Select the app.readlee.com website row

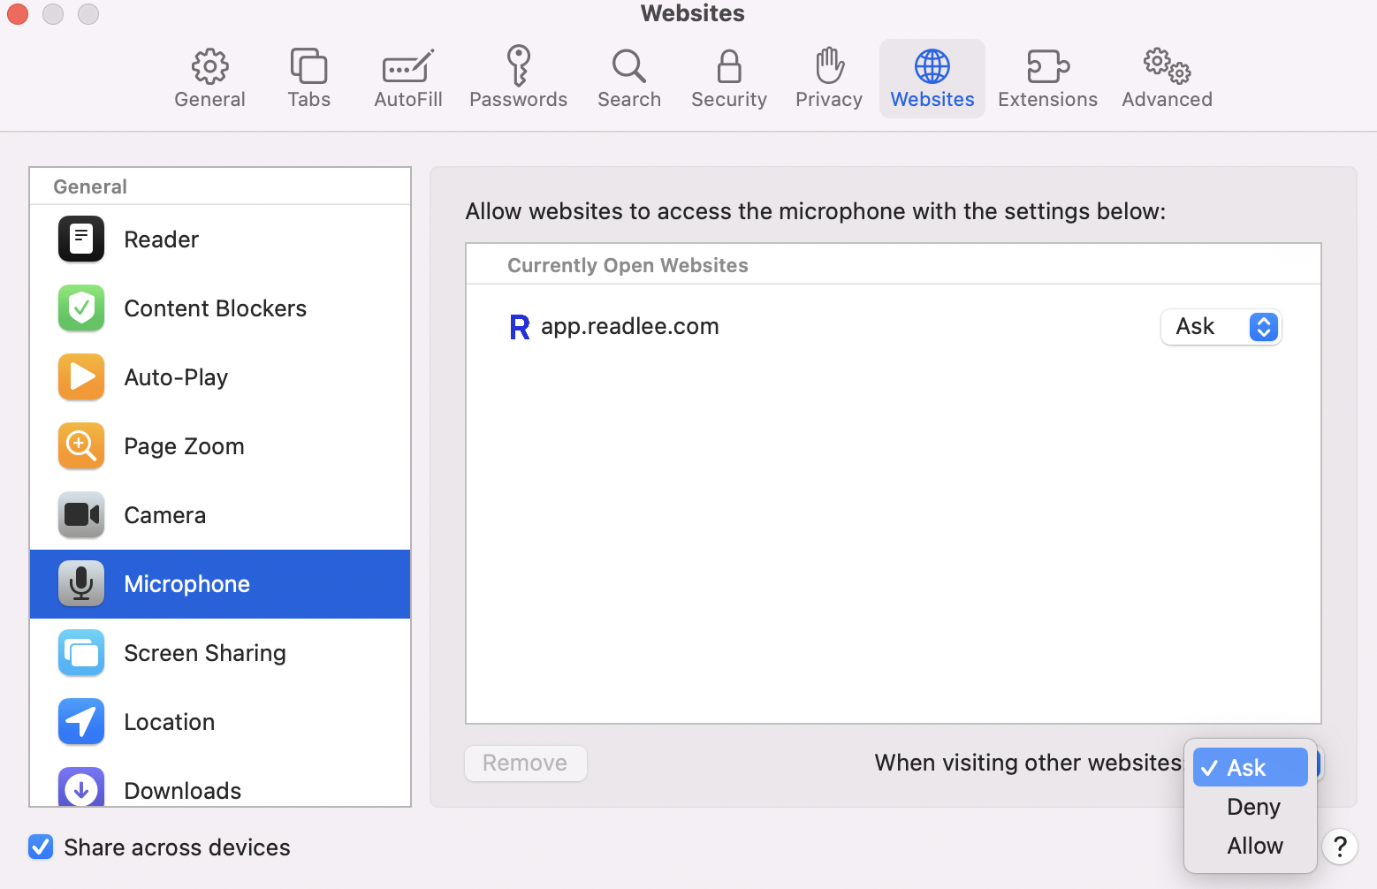coord(894,327)
